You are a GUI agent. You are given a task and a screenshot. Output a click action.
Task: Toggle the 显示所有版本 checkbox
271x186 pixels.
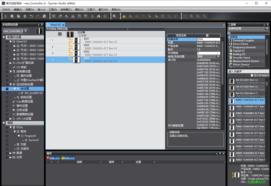(252, 75)
